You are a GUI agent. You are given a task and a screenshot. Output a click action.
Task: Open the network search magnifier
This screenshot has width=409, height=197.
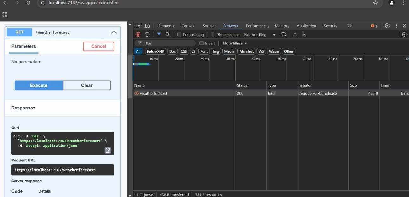[x=168, y=35]
